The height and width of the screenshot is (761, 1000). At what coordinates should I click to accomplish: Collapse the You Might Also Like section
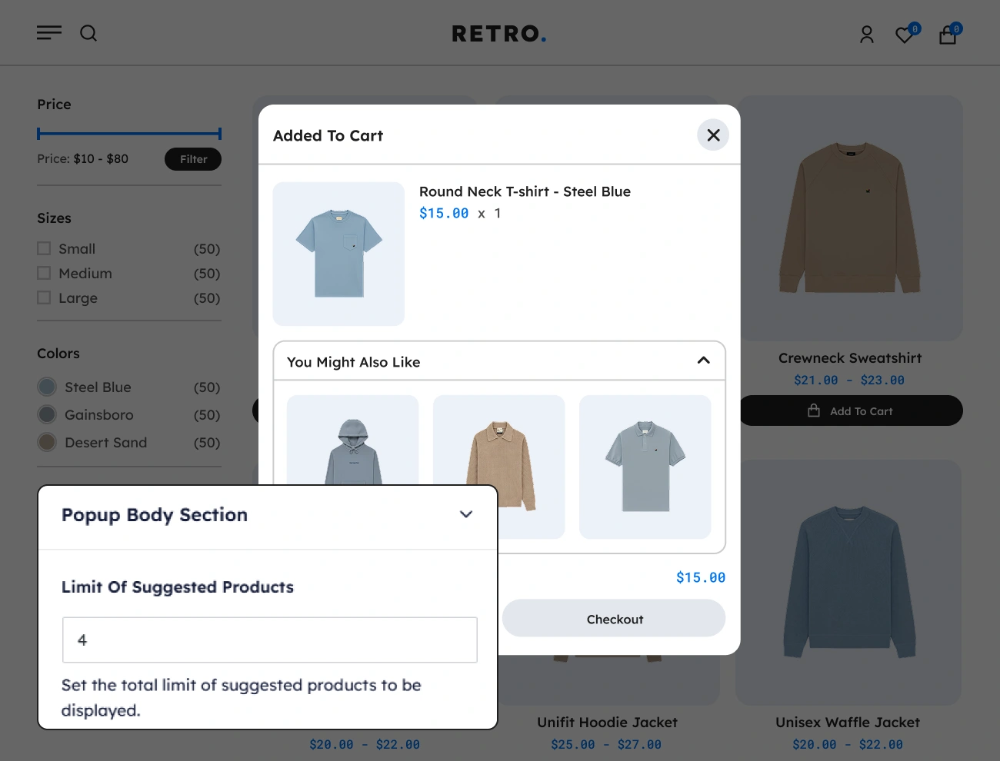[703, 361]
